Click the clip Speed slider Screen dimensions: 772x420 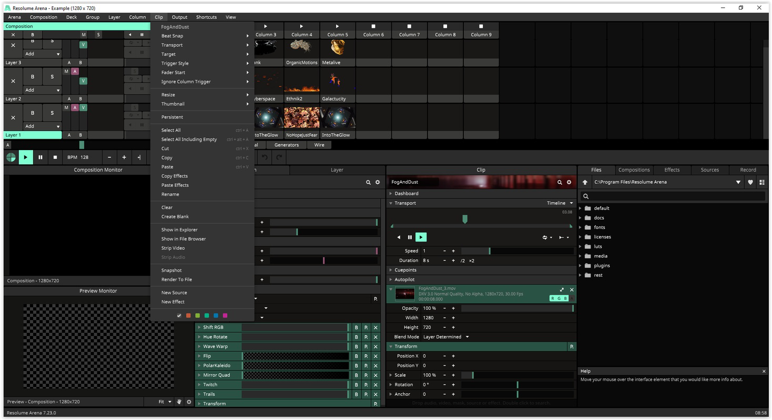pyautogui.click(x=517, y=251)
